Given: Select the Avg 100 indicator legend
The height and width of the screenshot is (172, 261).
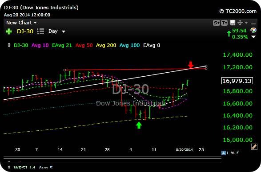Looking at the screenshot, I should click(x=130, y=45).
